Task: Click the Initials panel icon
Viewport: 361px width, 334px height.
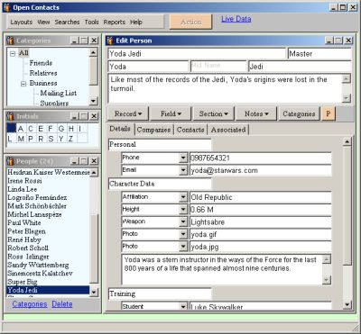Action: 11,116
